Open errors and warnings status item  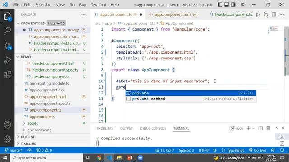[x=44, y=150]
